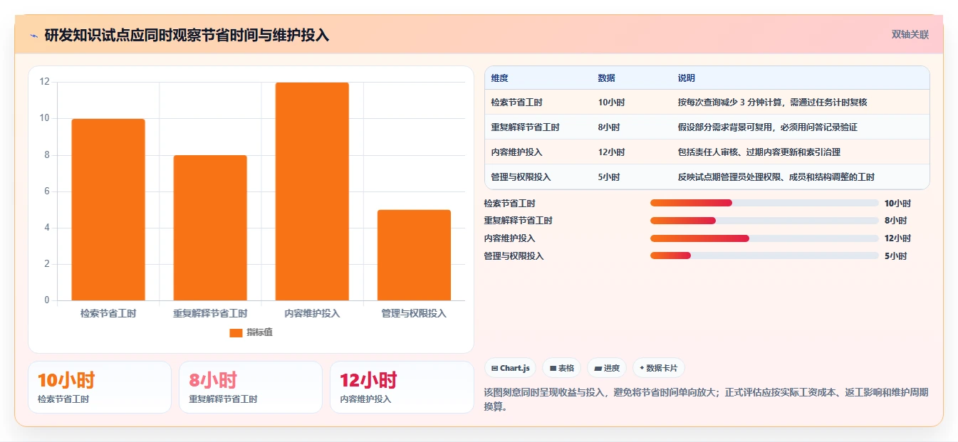
Task: Select the 数据卡片 chip
Action: pos(659,368)
